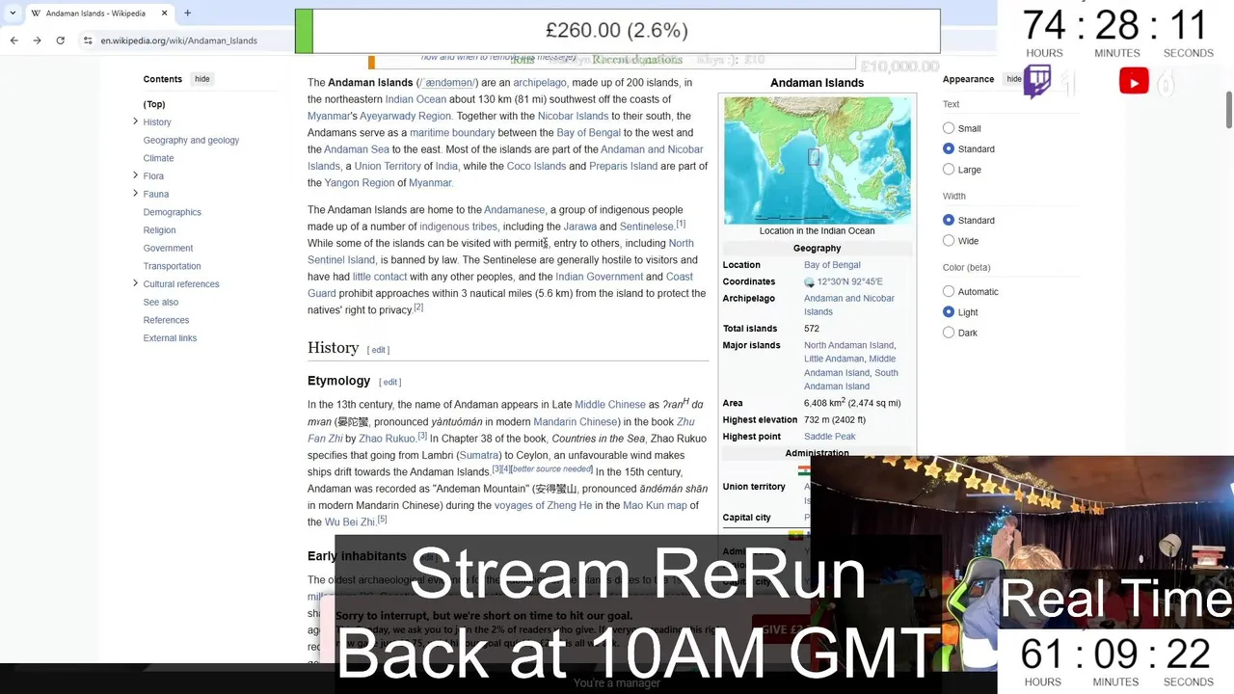Screen dimensions: 1234x694
Task: Select Automatic color mode
Action: pos(949,291)
